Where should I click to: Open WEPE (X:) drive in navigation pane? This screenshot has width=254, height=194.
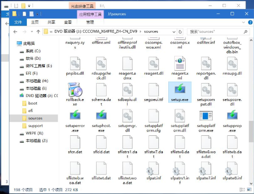[31, 133]
